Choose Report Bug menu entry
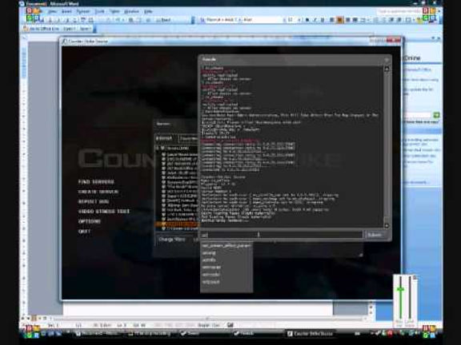This screenshot has height=345, width=461. coord(94,201)
